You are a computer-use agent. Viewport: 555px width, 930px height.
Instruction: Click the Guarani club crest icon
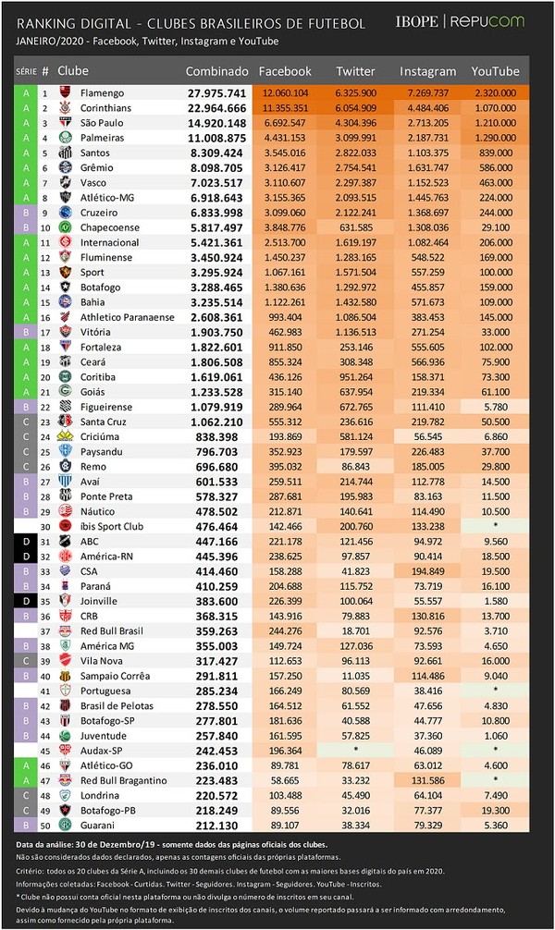[x=66, y=825]
